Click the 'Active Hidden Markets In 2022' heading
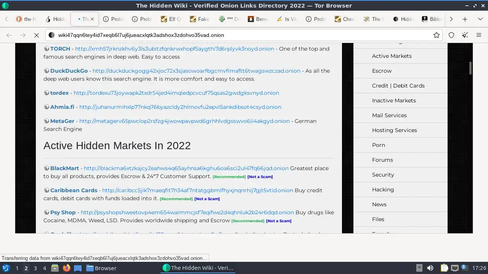 click(x=117, y=146)
